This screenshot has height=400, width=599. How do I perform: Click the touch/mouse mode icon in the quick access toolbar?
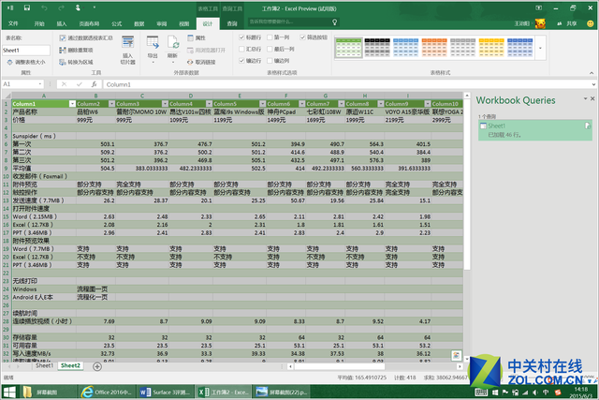pos(78,8)
